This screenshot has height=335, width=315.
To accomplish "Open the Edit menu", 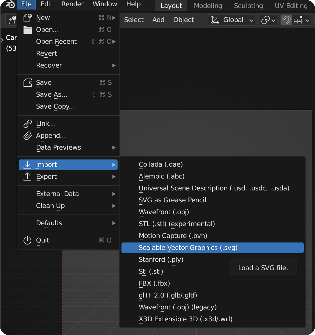I will pyautogui.click(x=46, y=4).
